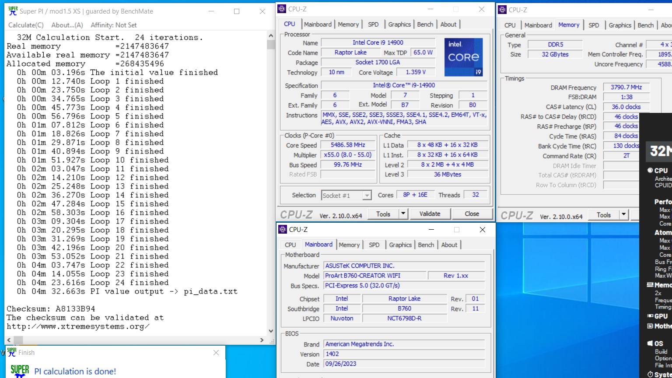The height and width of the screenshot is (378, 672).
Task: Expand the Tools dropdown arrow in the Memory window
Action: click(624, 215)
